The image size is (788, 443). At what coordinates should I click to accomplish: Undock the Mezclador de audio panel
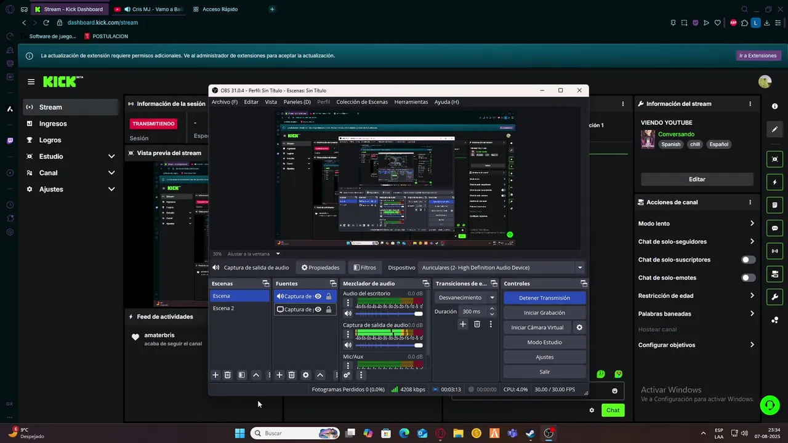tap(426, 284)
